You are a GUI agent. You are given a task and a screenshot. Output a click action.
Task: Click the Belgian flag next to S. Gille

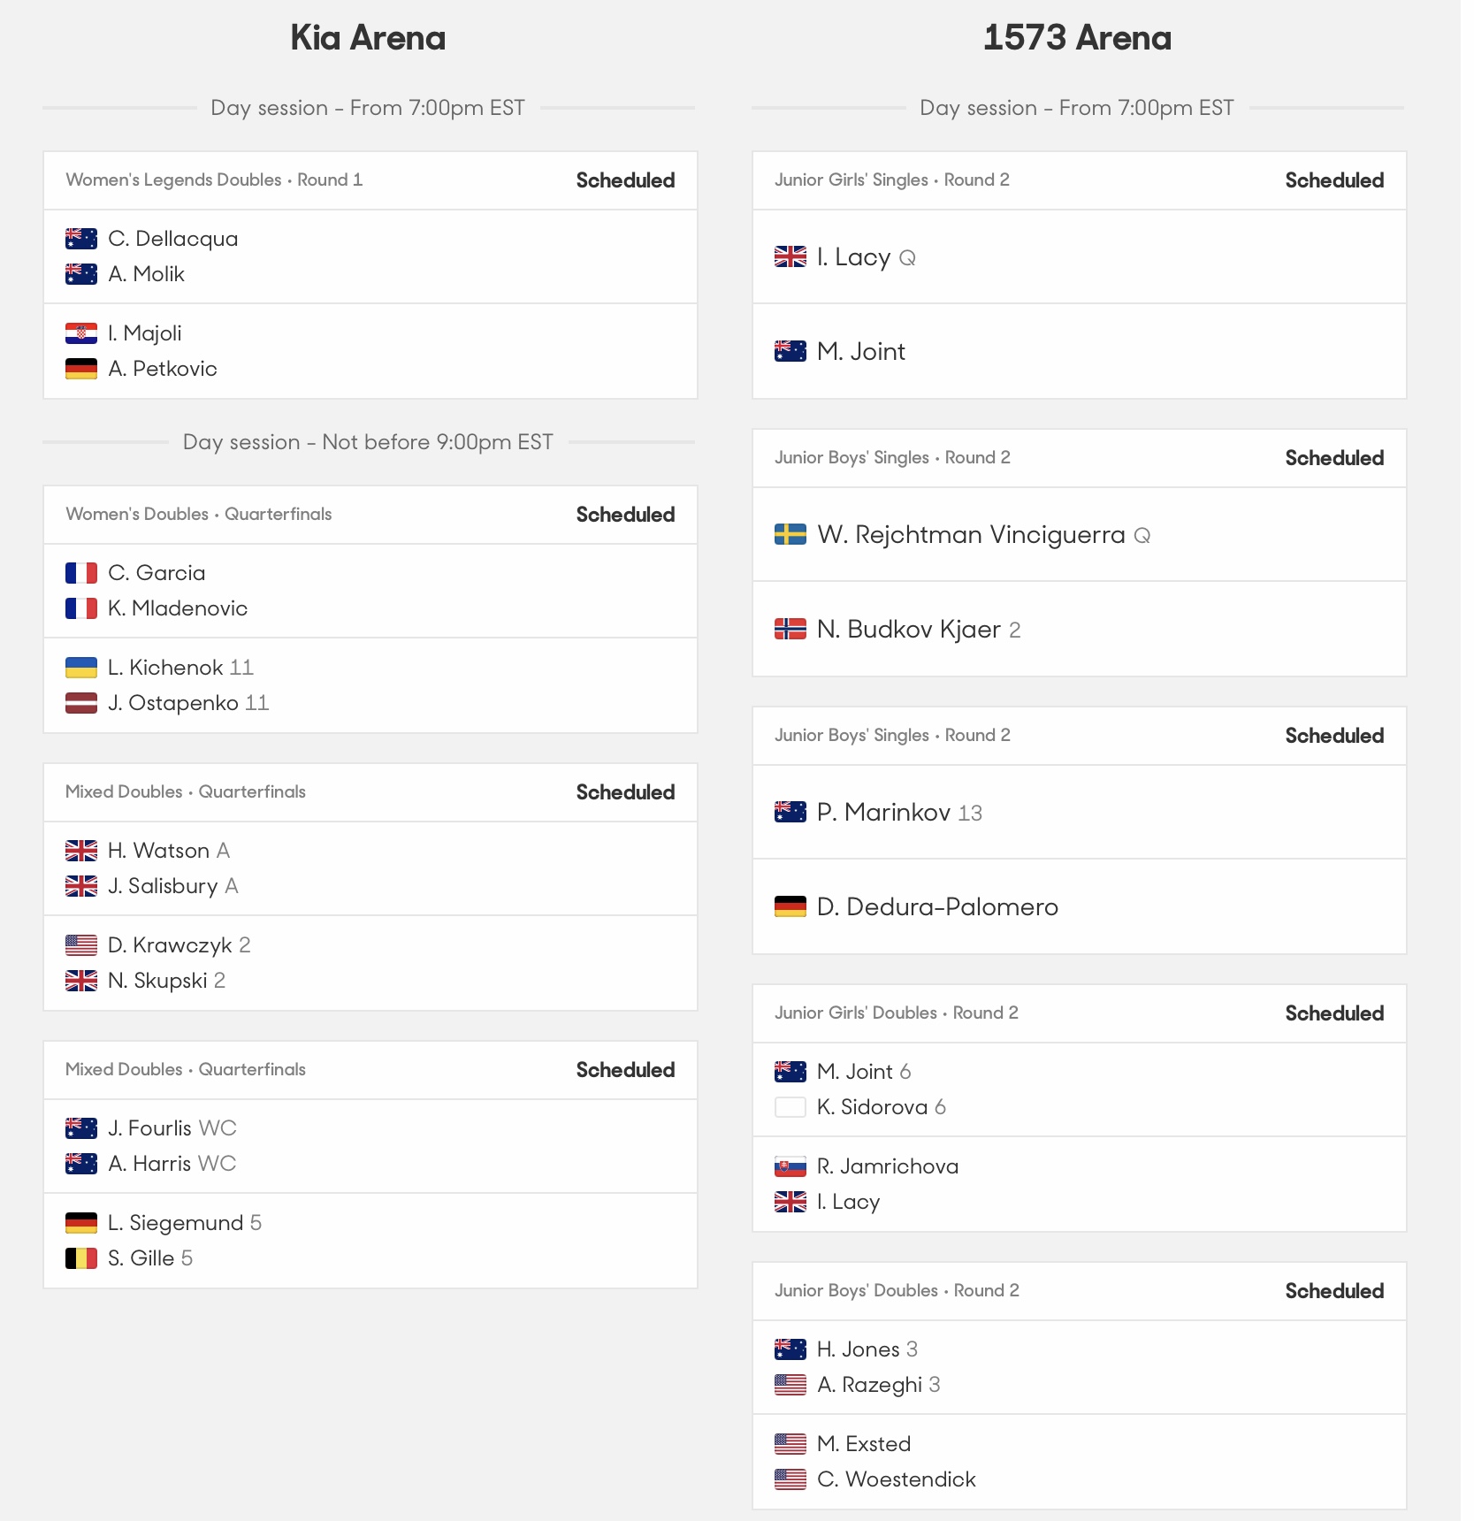click(81, 1258)
